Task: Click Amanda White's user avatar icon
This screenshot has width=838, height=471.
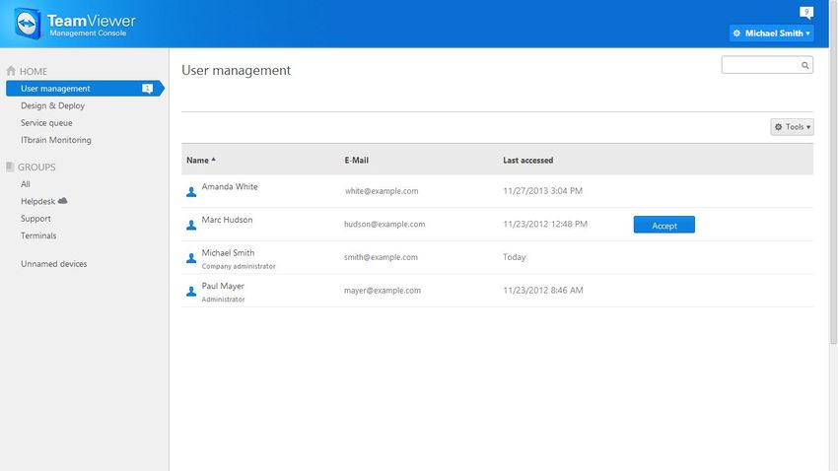Action: 191,192
